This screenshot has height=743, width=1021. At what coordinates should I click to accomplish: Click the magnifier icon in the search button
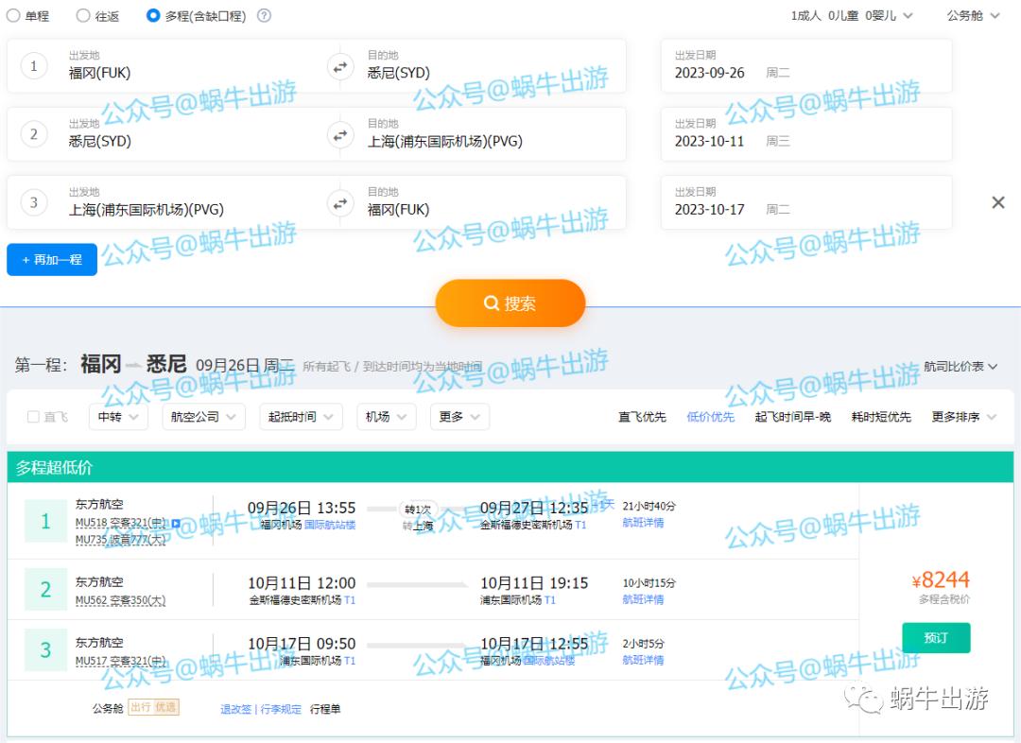492,303
